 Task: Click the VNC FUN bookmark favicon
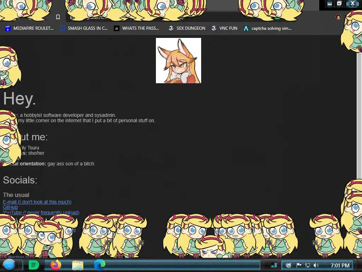pos(214,28)
